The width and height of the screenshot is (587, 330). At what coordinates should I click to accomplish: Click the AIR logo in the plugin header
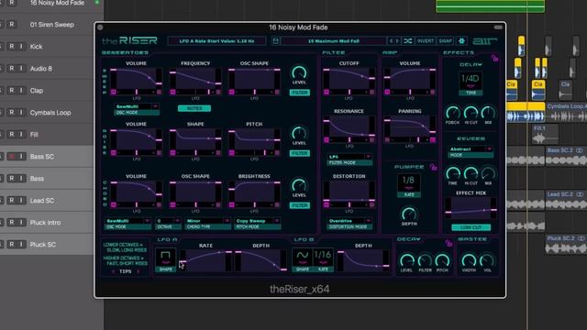coord(484,40)
